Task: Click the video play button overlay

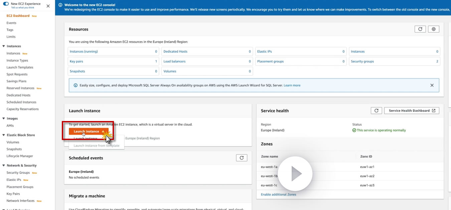Action: click(295, 174)
